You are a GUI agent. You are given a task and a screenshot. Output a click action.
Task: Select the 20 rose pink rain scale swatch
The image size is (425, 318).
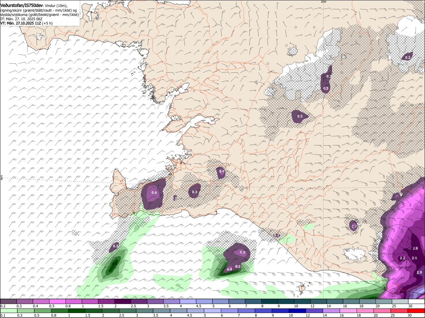click(382, 311)
